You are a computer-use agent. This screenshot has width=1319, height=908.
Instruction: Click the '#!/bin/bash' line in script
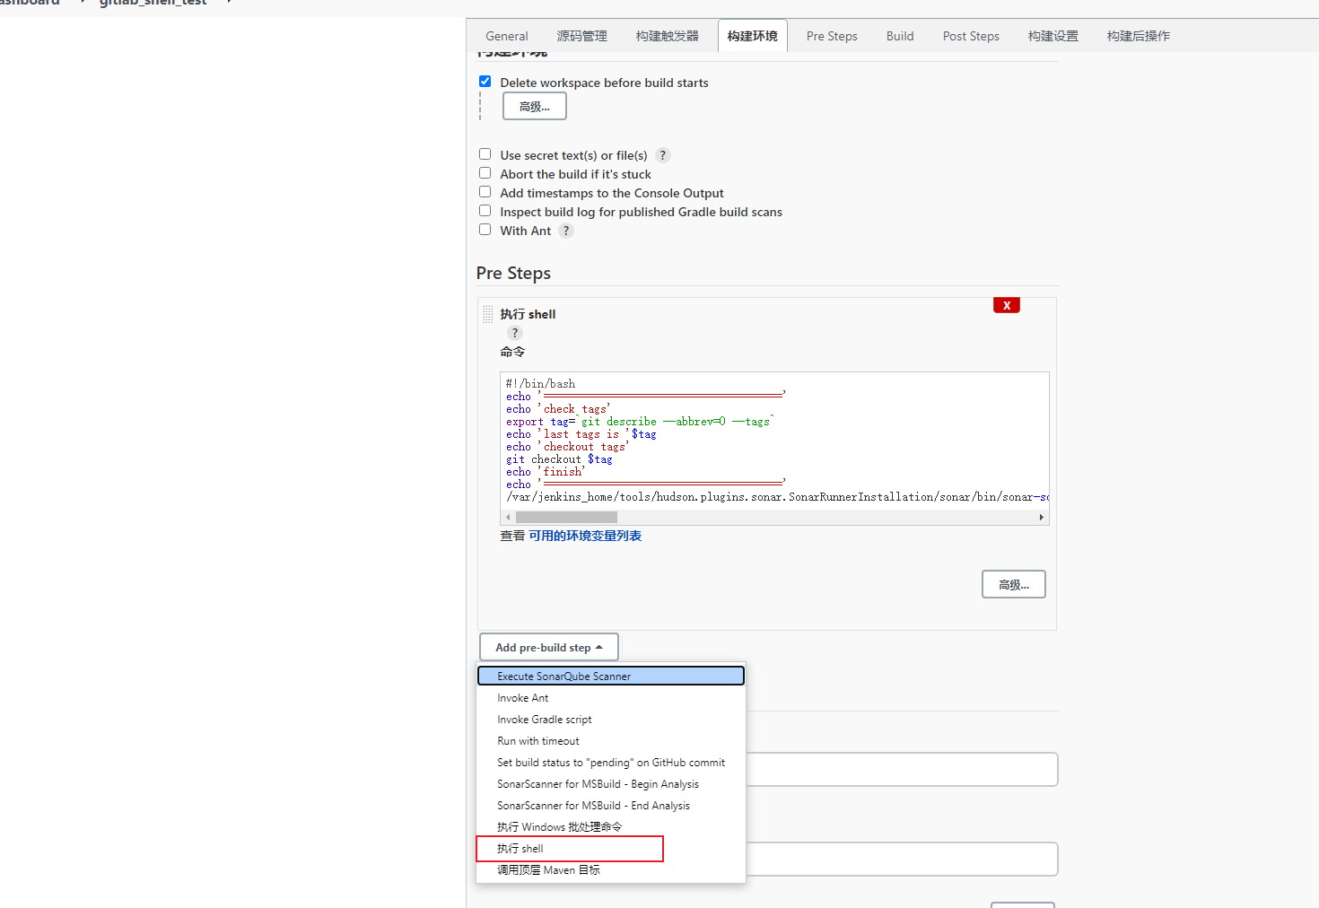[x=541, y=384]
